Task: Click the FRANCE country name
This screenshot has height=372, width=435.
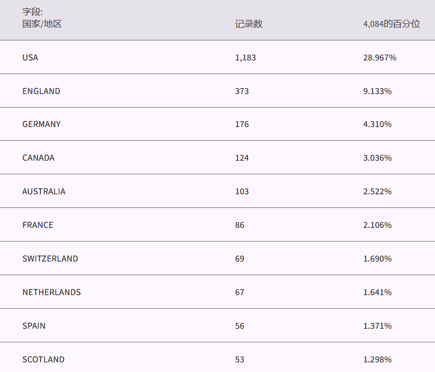Action: tap(38, 225)
